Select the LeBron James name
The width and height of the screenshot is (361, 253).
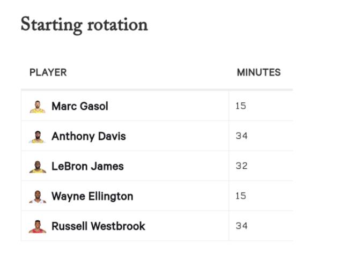(x=87, y=166)
